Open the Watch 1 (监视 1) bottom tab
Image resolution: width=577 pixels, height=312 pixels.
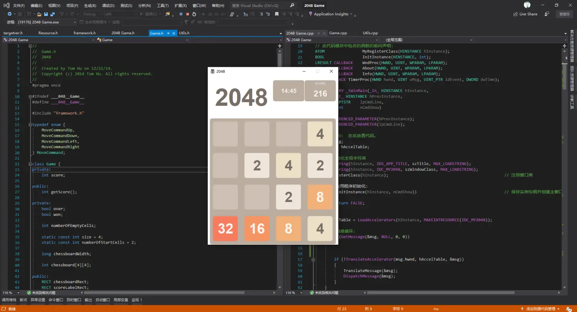pos(137,300)
